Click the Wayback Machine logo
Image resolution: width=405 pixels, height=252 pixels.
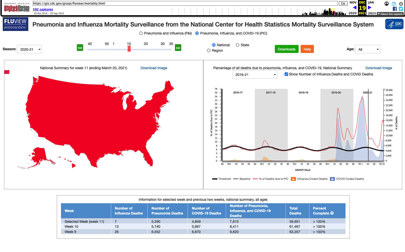(17, 8)
